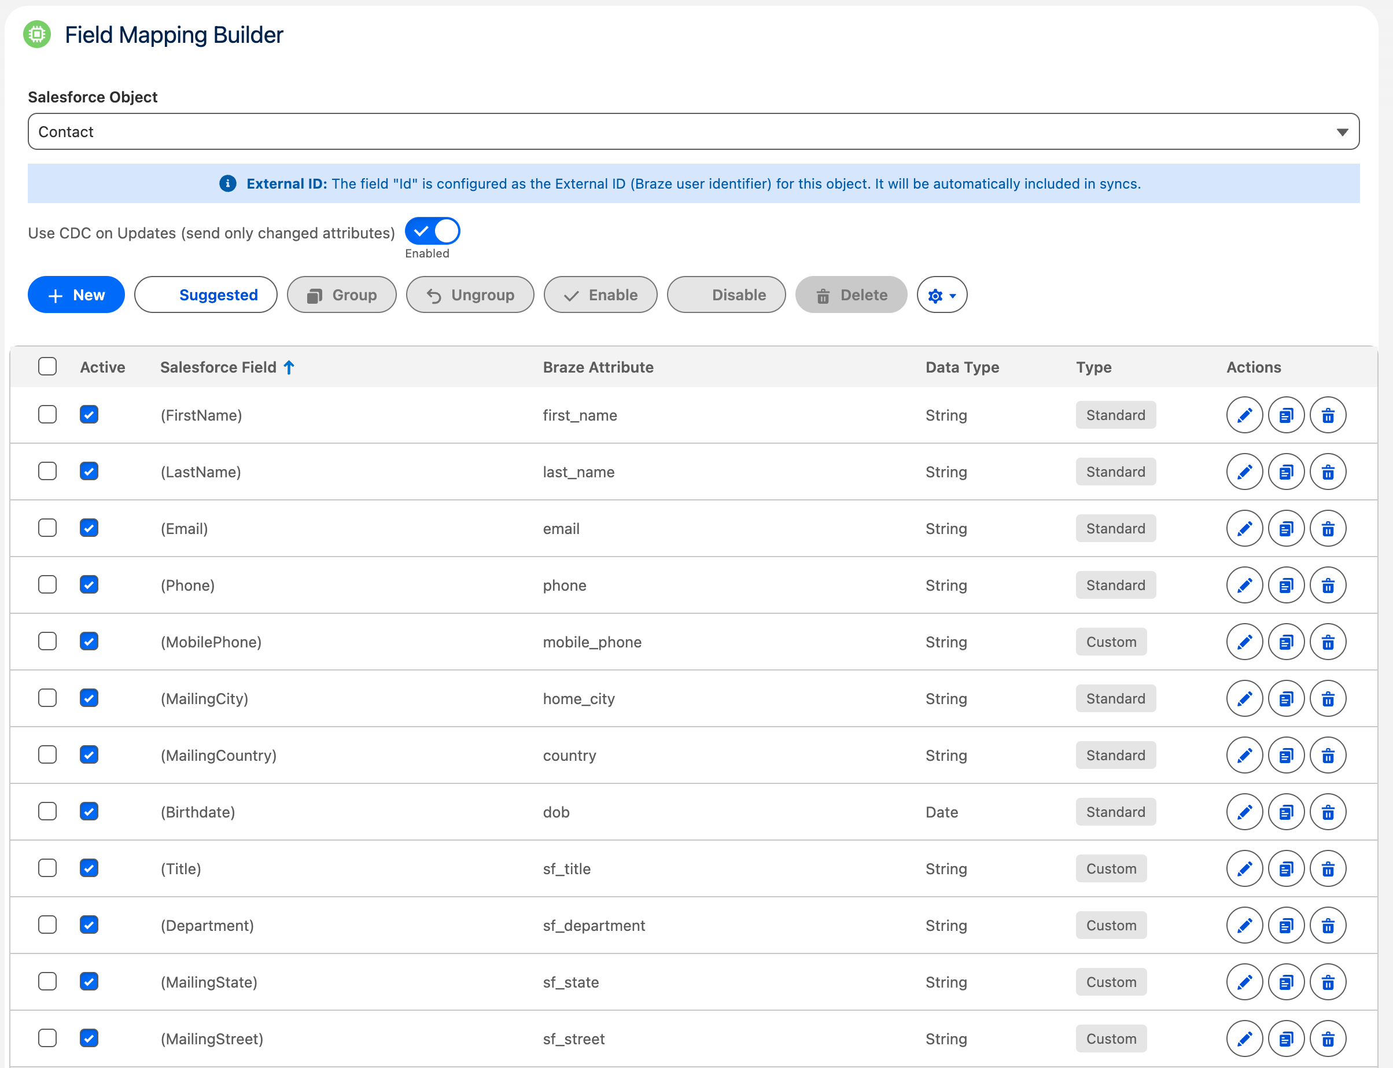Click the Ungroup toolbar button
Image resolution: width=1393 pixels, height=1068 pixels.
click(x=470, y=294)
